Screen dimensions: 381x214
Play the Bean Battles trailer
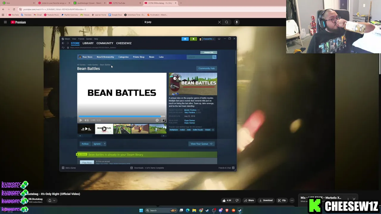point(80,120)
